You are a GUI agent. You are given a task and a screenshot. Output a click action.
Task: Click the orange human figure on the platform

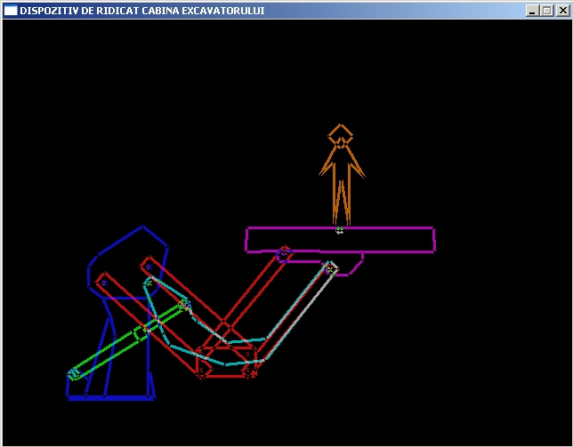[x=342, y=174]
